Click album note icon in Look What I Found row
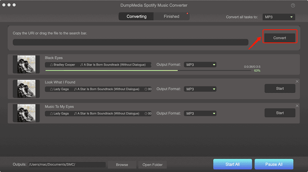Viewport: 308px width, 172px height. coord(75,89)
